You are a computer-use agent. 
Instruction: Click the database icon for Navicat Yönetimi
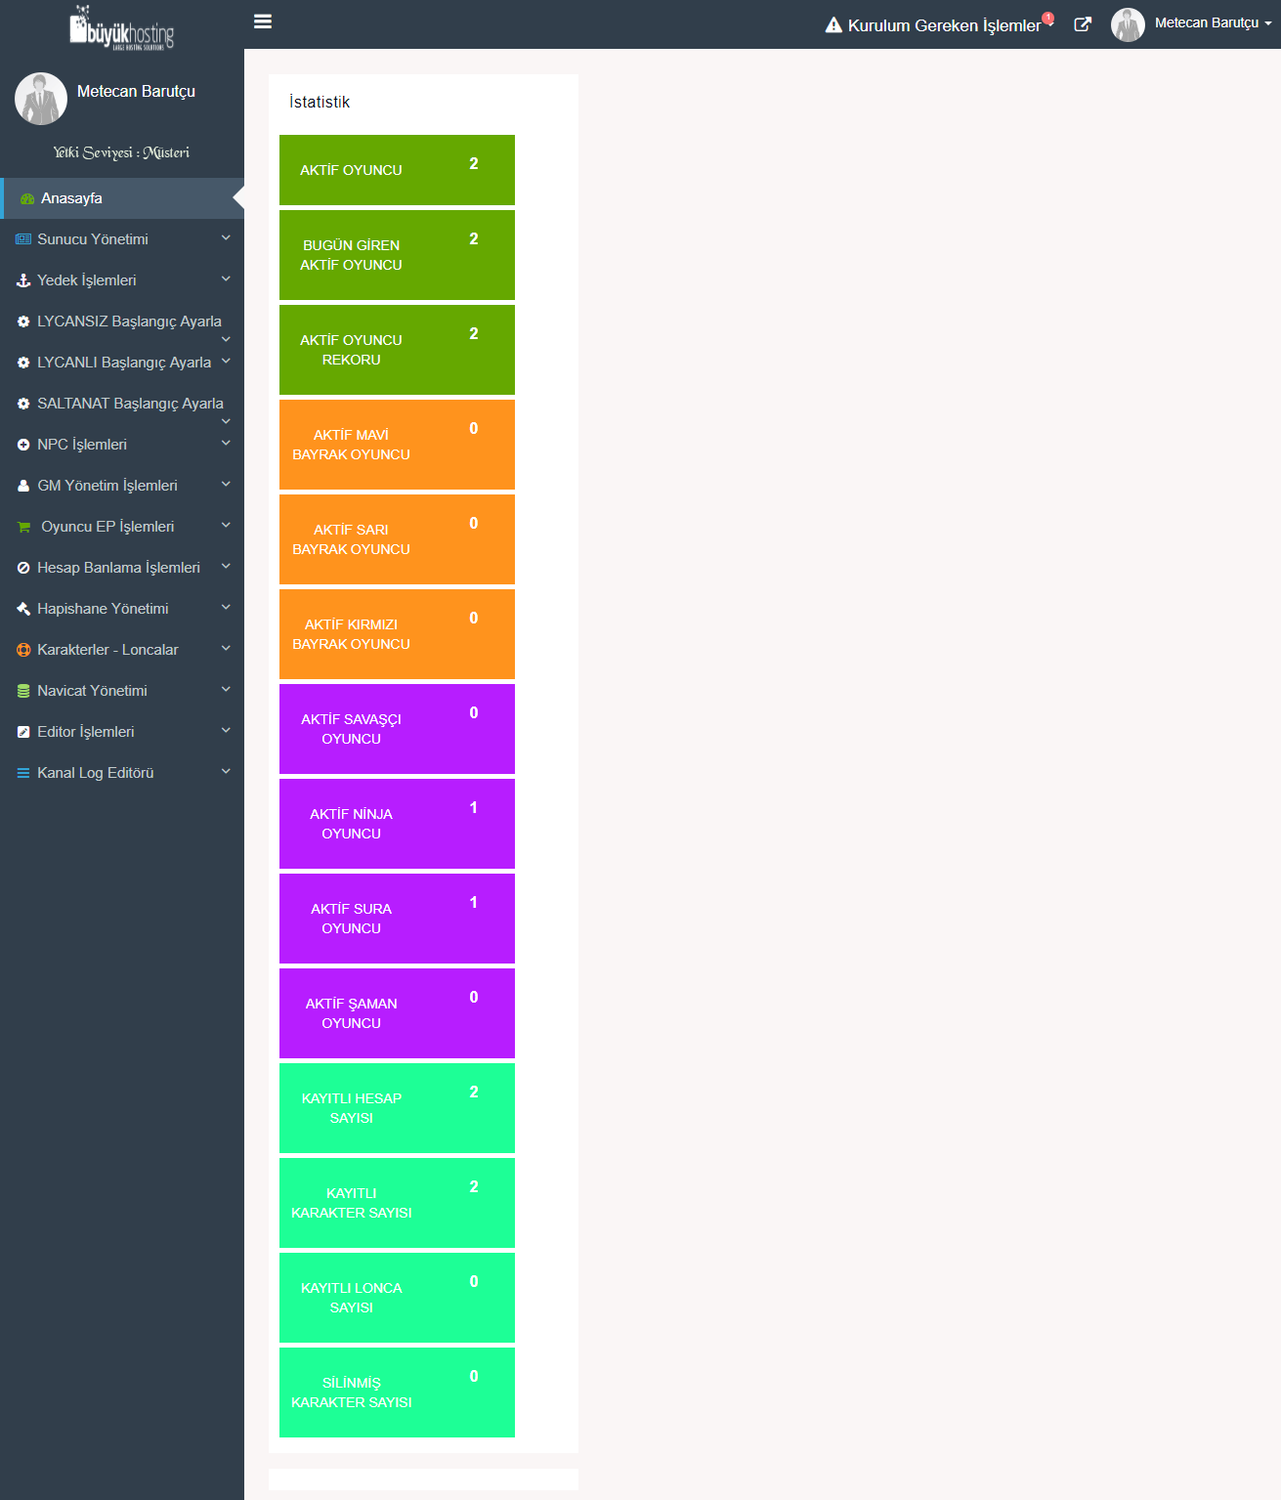point(23,691)
